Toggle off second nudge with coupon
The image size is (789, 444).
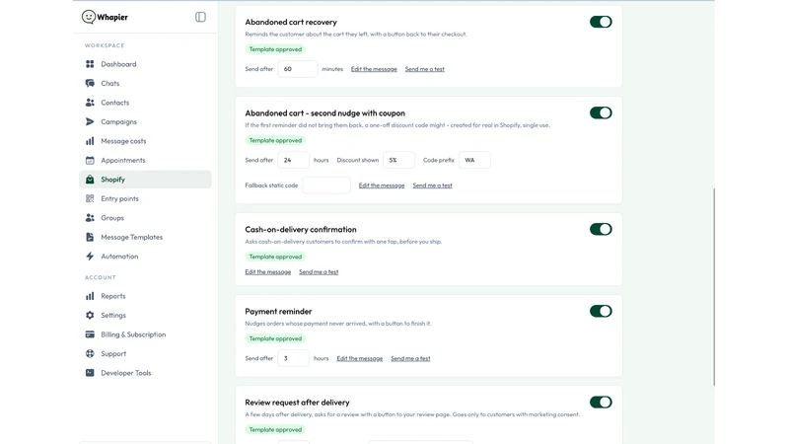(601, 112)
